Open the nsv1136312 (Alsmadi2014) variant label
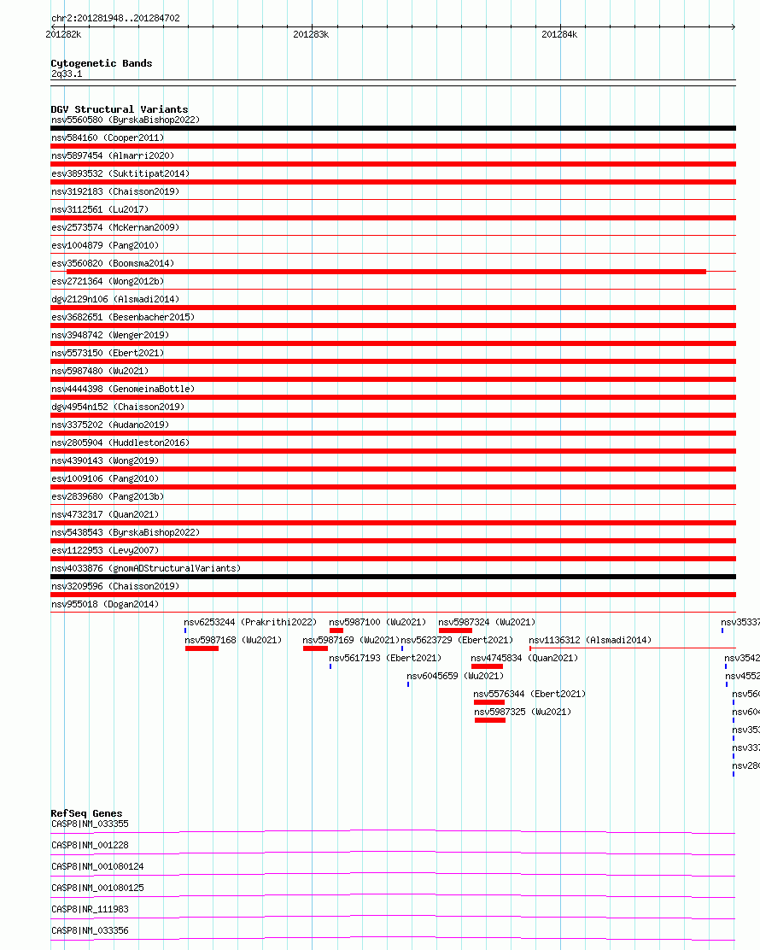The height and width of the screenshot is (950, 760). (590, 640)
